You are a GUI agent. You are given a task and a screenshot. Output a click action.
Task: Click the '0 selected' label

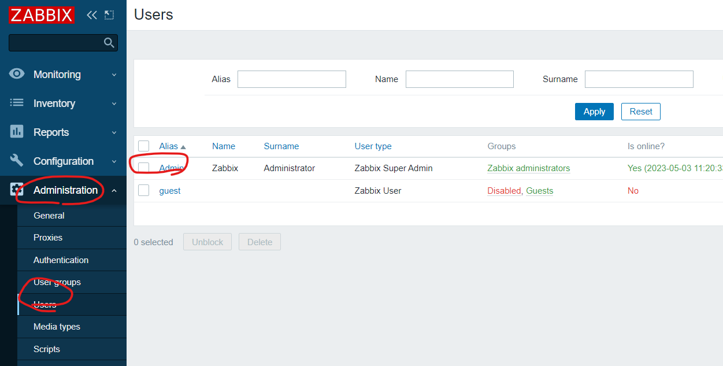[x=154, y=242]
